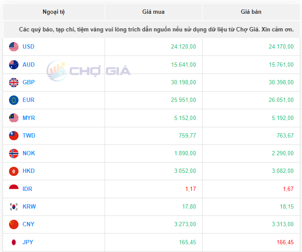
Task: Click the Giá bán column header
Action: click(251, 12)
